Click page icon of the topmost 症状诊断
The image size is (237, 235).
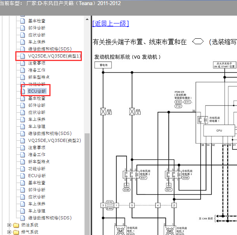pyautogui.click(x=22, y=35)
